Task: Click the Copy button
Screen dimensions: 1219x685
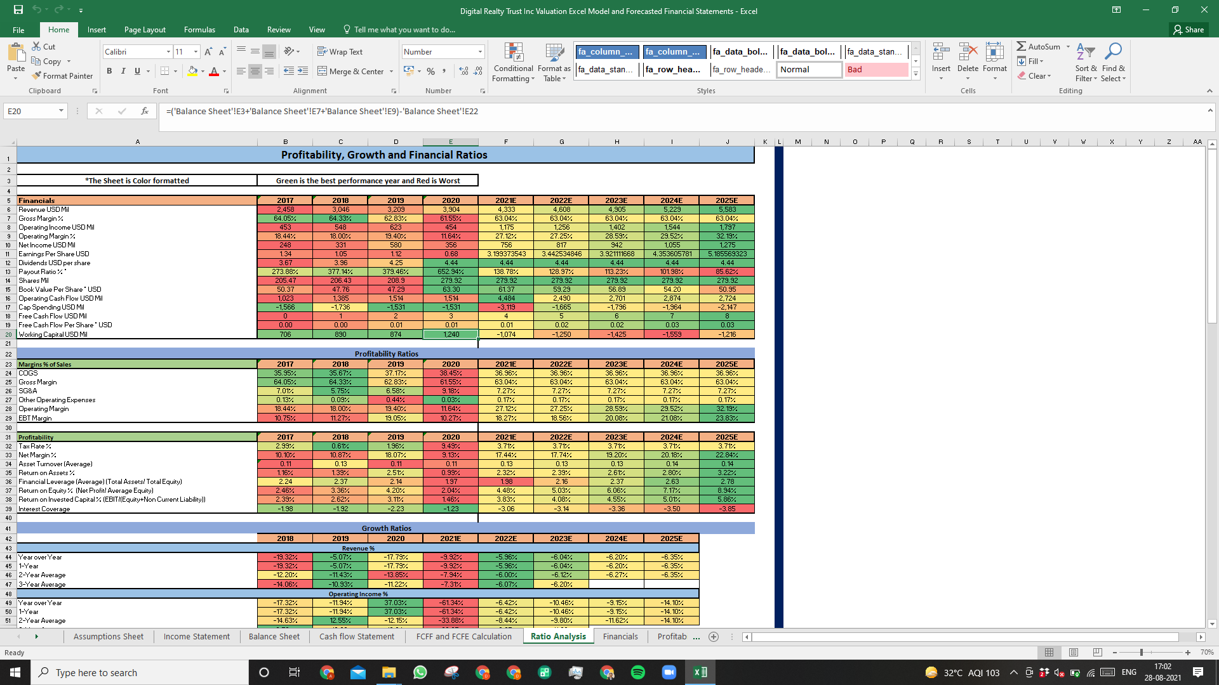Action: (x=46, y=61)
